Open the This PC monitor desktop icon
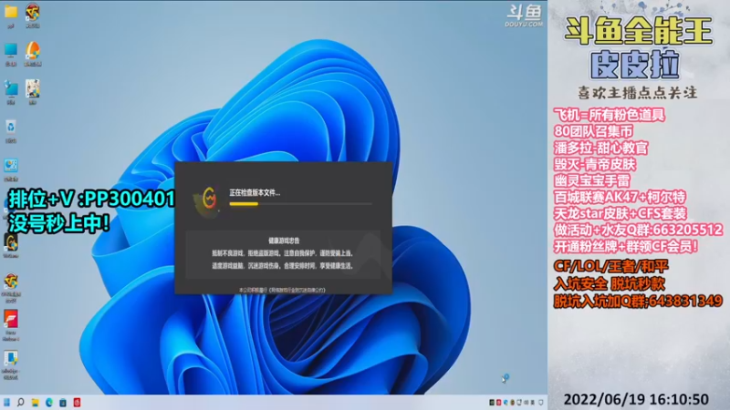 (11, 50)
